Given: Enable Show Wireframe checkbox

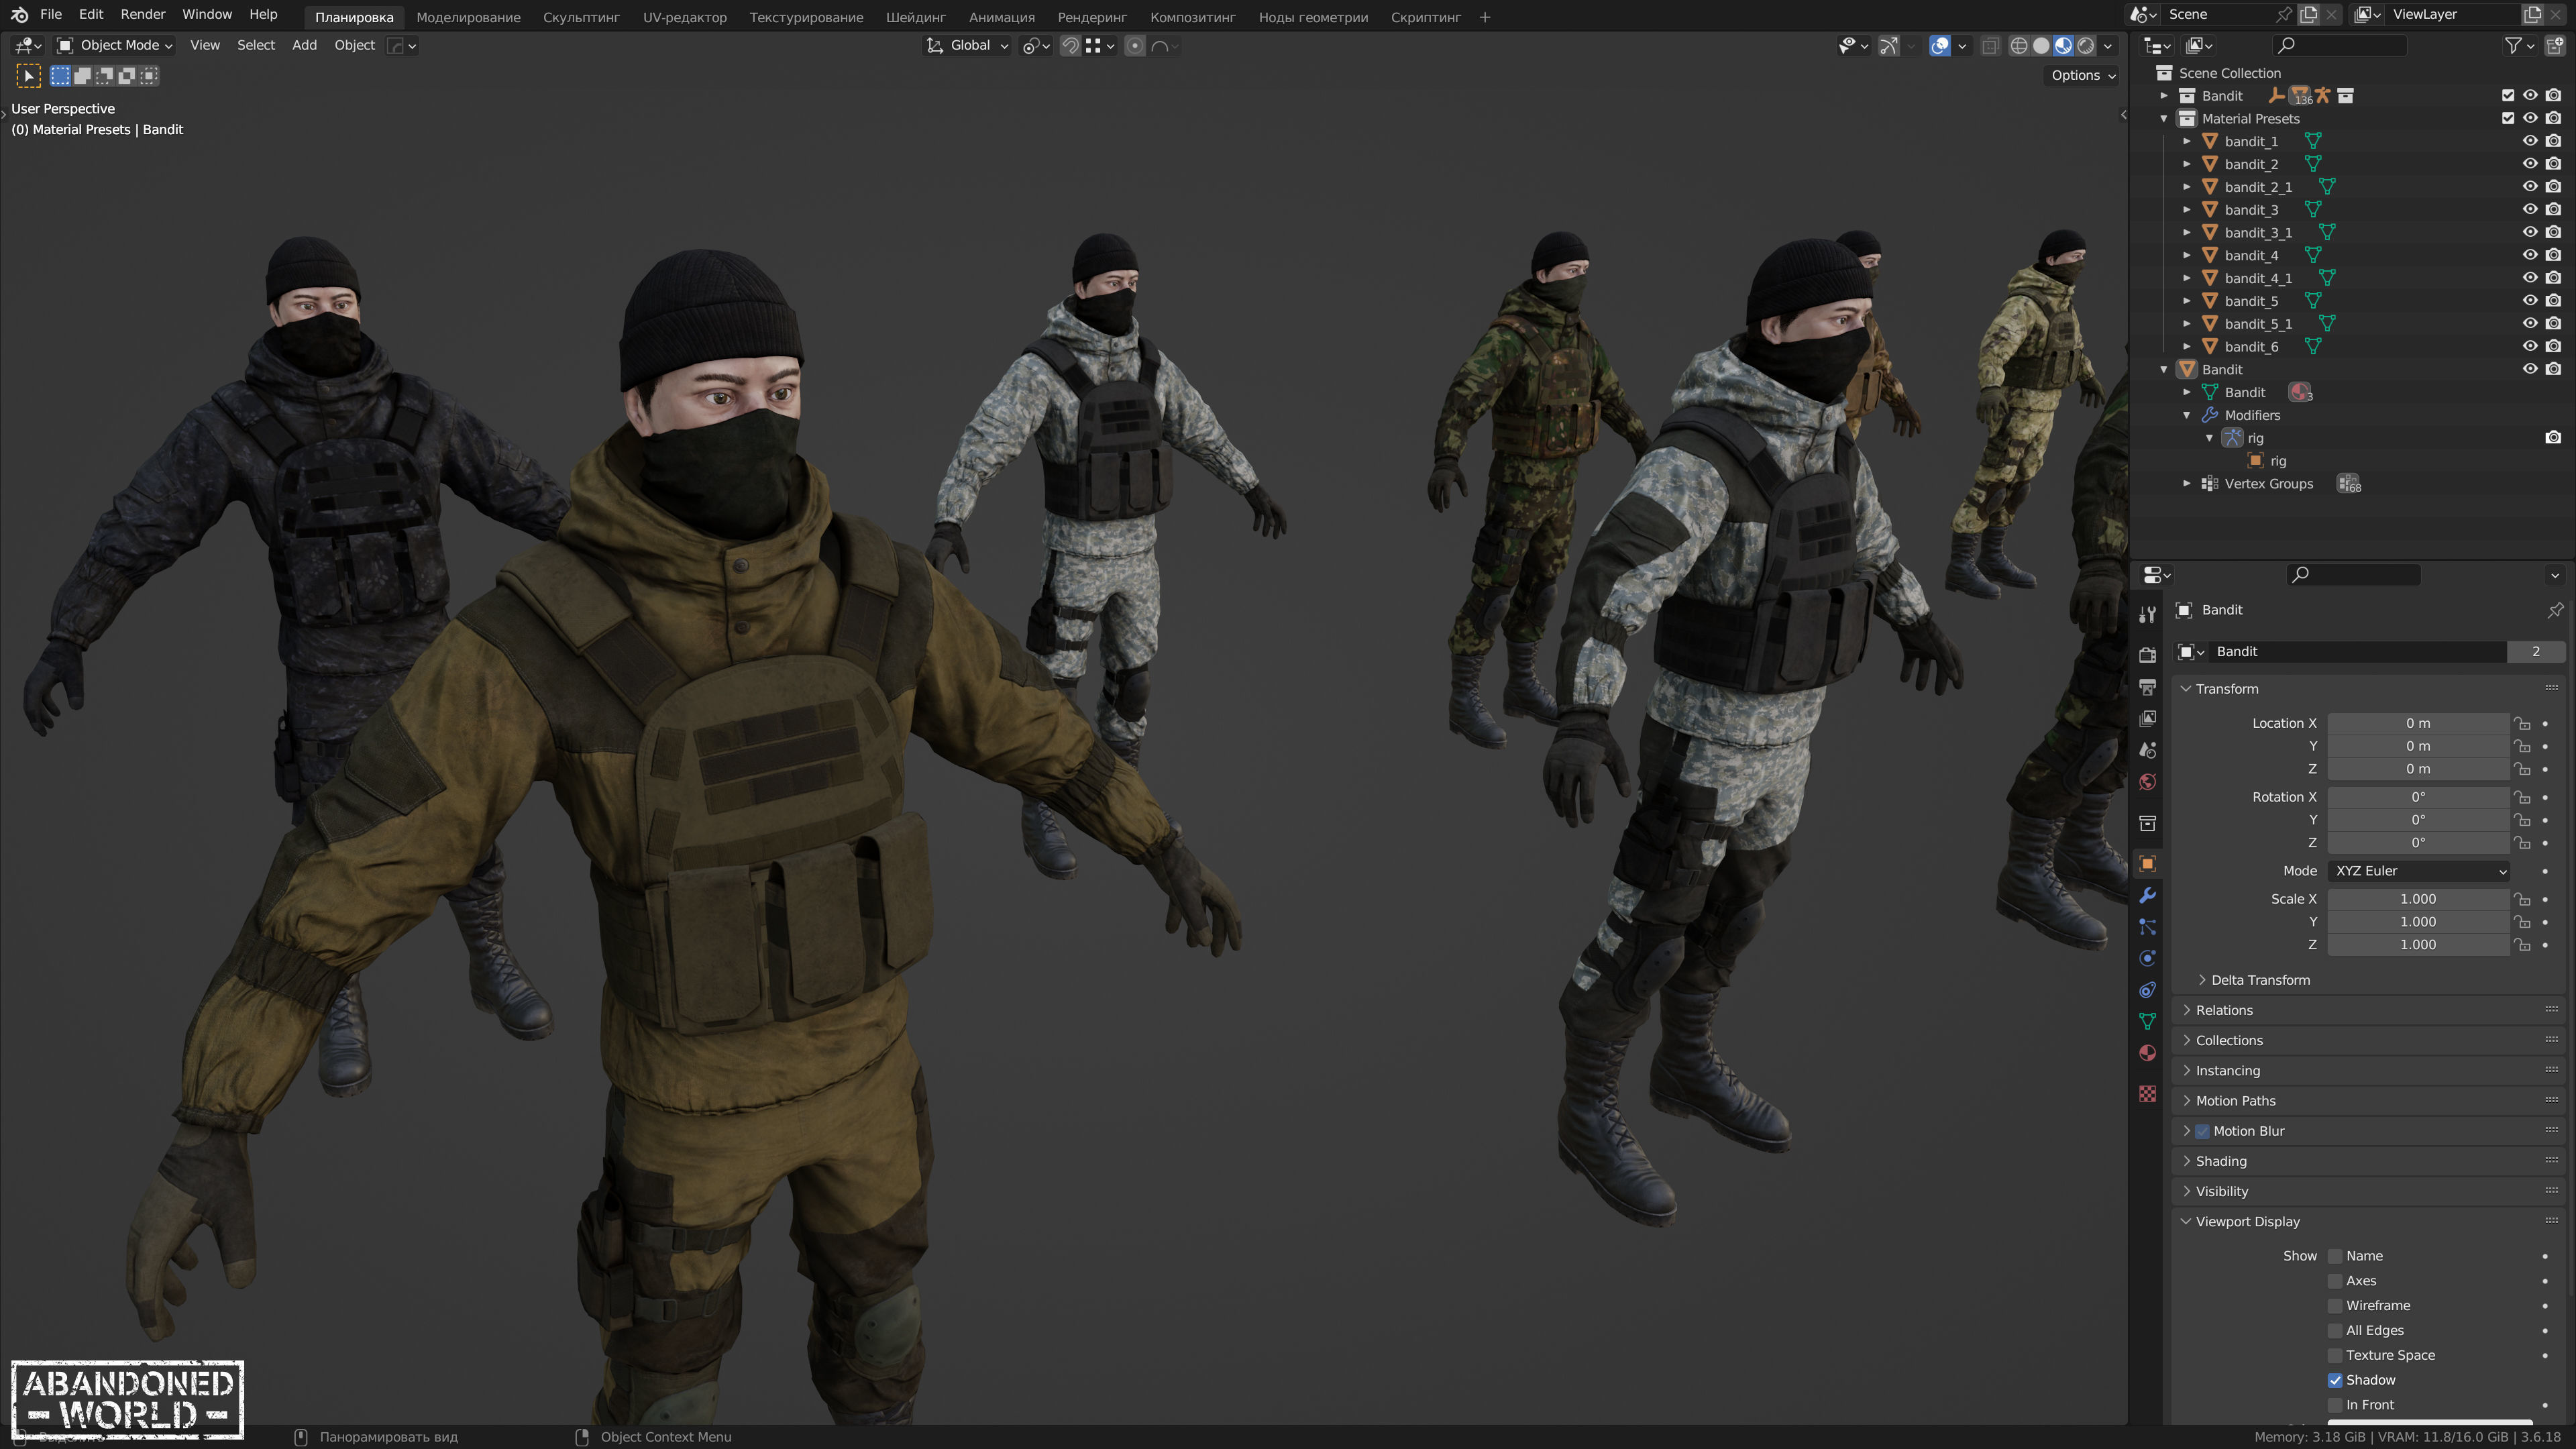Looking at the screenshot, I should (x=2335, y=1306).
